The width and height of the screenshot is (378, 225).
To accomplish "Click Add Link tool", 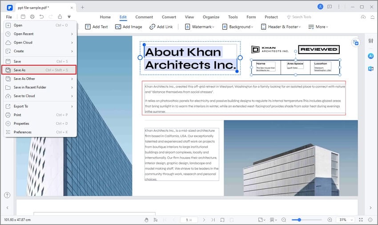I will tap(161, 27).
